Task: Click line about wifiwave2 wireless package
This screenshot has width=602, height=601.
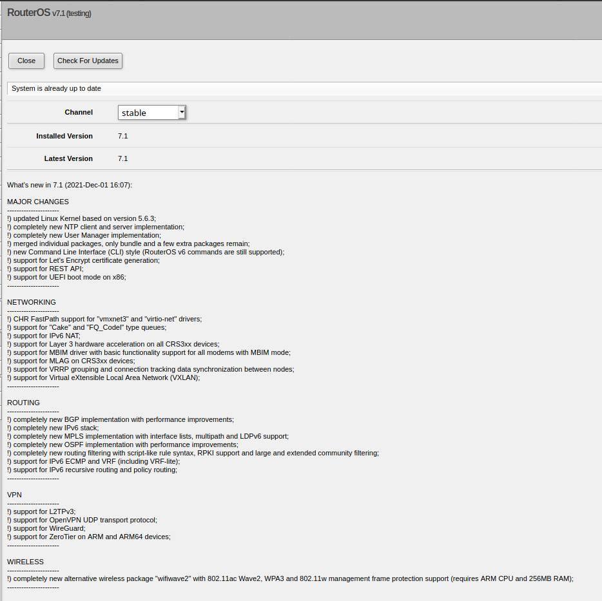Action: pos(290,578)
